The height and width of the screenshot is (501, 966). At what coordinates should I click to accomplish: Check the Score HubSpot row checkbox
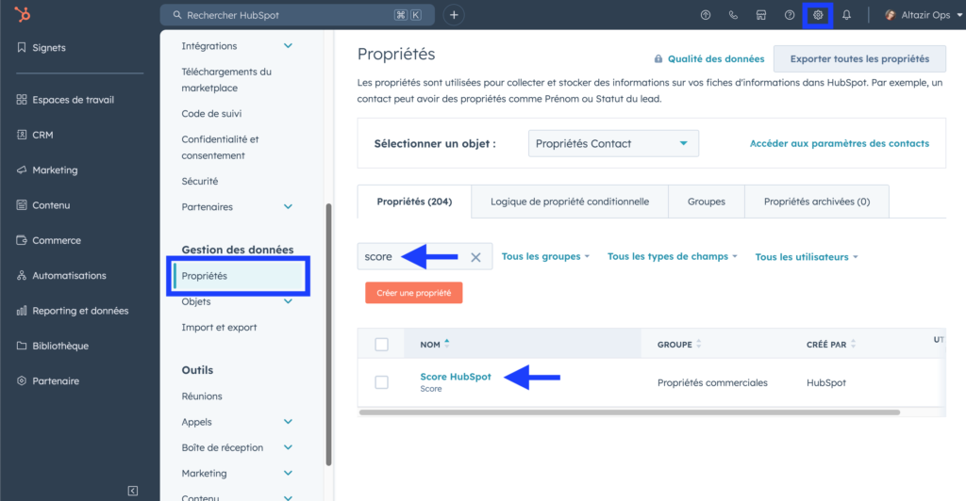[381, 382]
